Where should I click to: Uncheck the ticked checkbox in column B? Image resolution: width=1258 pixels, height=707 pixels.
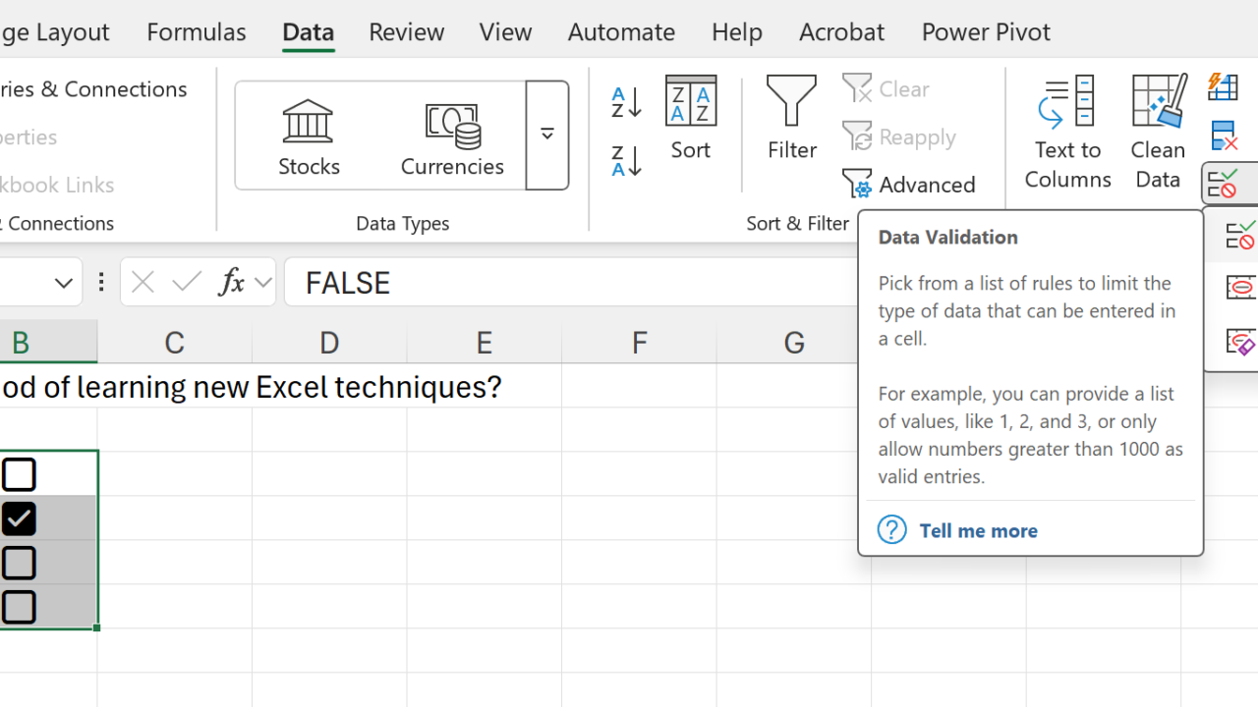coord(20,518)
